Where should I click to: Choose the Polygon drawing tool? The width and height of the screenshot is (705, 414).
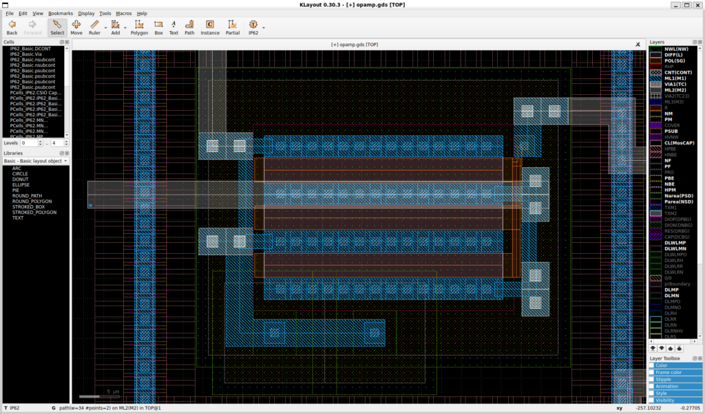[139, 27]
